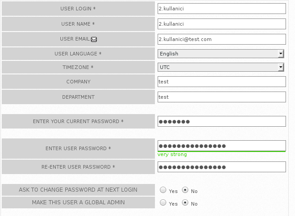Expand the Timezone dropdown arrow
The image size is (295, 216).
(x=281, y=67)
